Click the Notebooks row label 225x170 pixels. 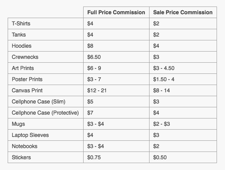25,146
